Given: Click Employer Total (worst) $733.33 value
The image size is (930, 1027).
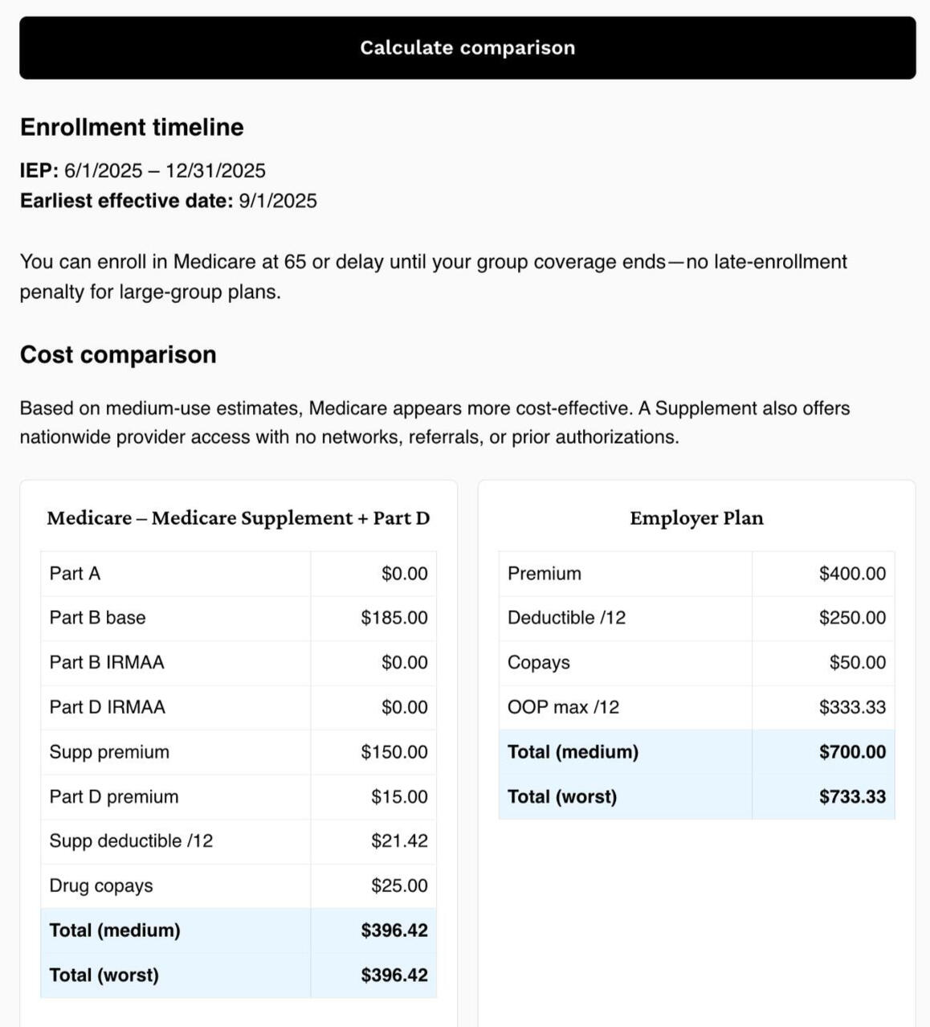Looking at the screenshot, I should tap(852, 796).
